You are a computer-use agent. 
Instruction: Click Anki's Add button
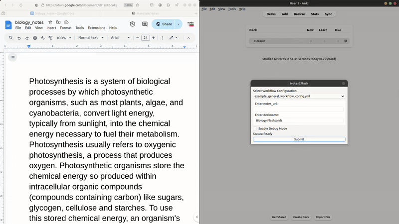pyautogui.click(x=285, y=14)
